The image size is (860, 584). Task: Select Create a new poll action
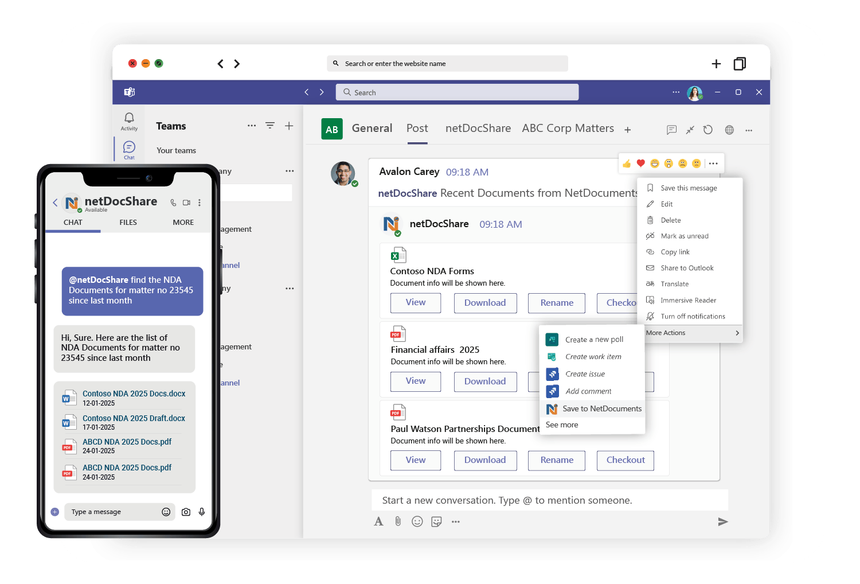[x=593, y=340]
